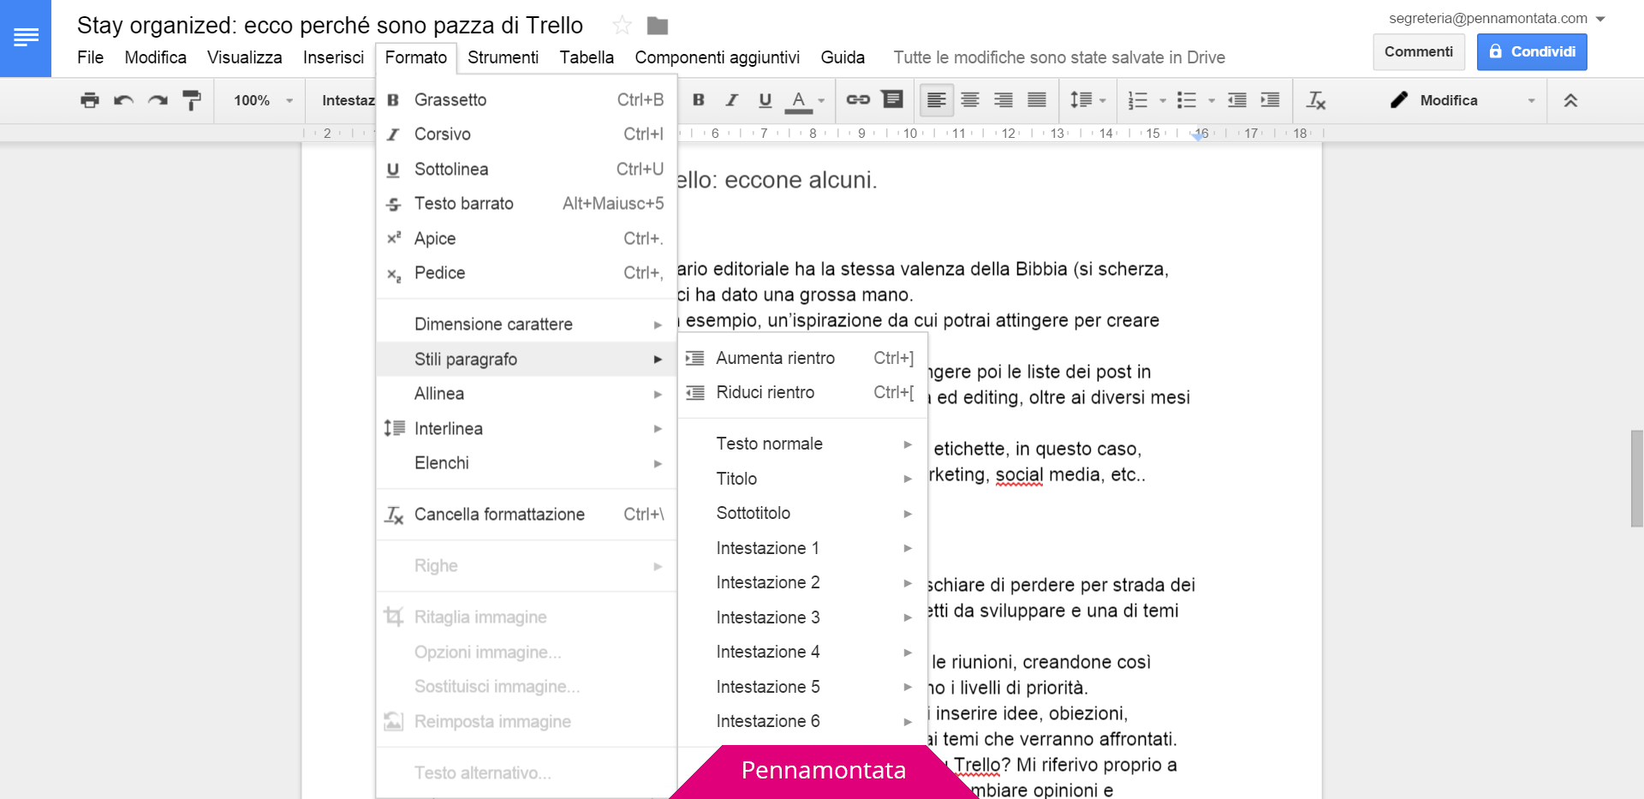Viewport: 1644px width, 799px height.
Task: Click the Insert comment icon
Action: point(892,100)
